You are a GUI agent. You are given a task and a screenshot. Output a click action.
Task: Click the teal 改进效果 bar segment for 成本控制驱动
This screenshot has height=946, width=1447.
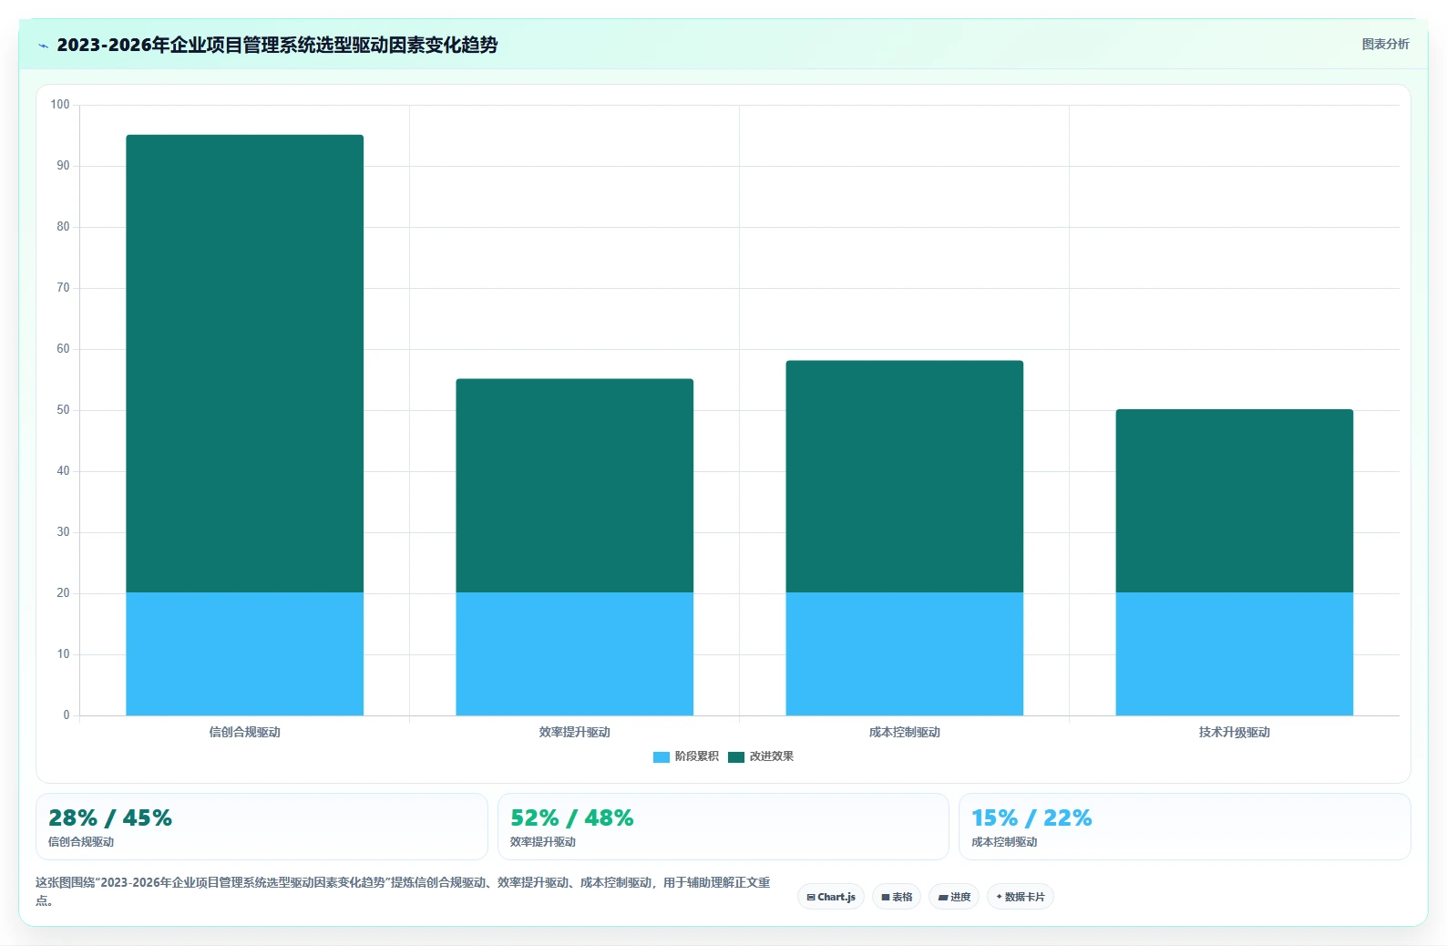pos(904,477)
